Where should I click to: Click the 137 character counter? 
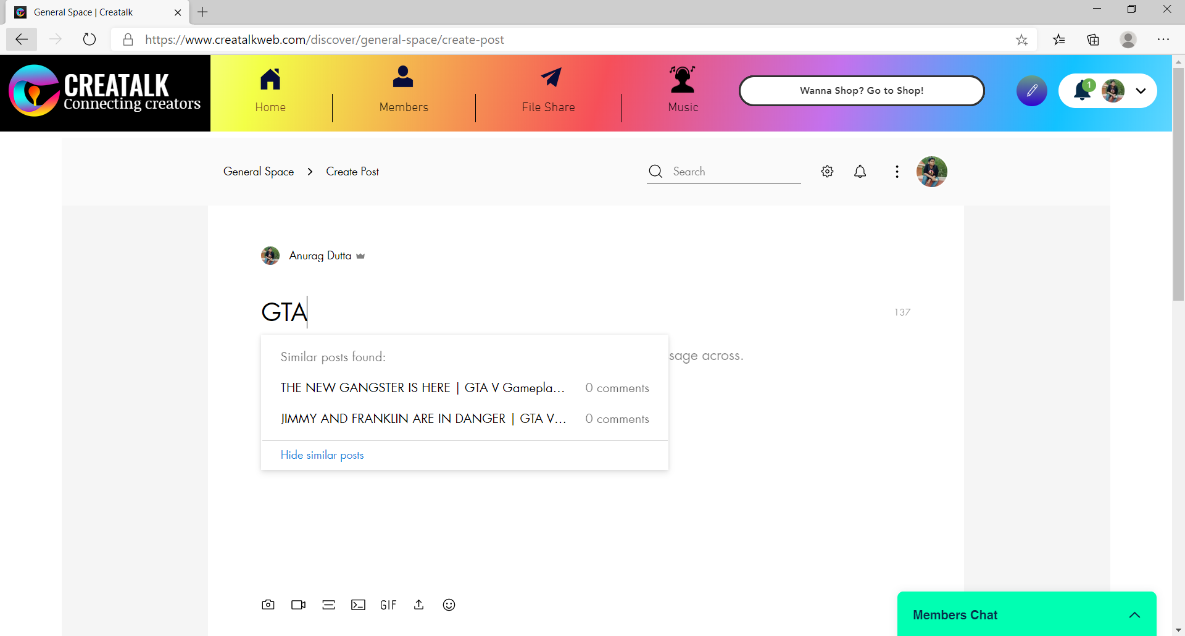pos(902,312)
